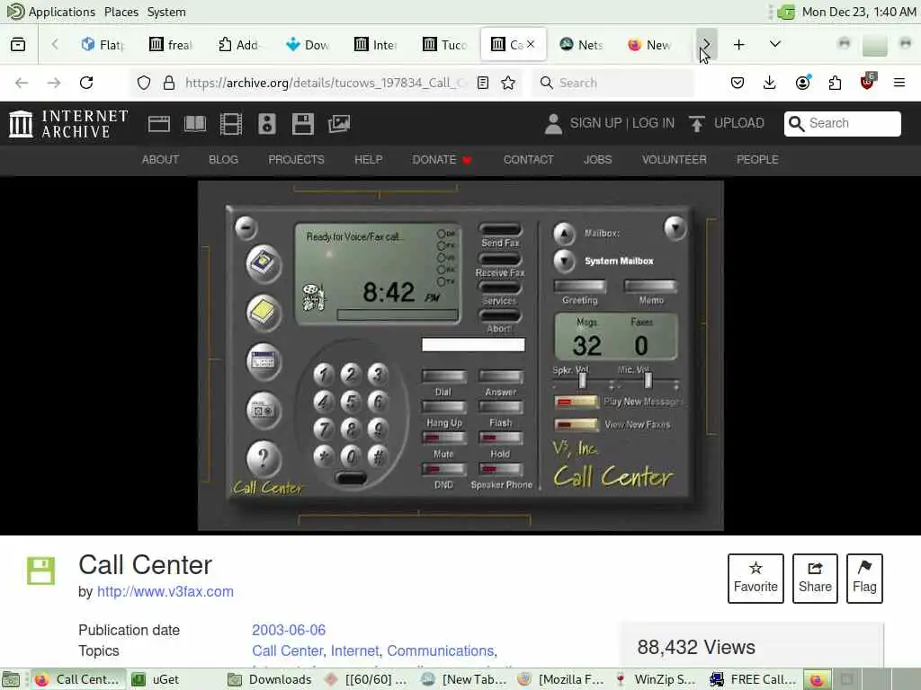Switch to the Add browser tab
921x690 pixels.
tap(238, 45)
